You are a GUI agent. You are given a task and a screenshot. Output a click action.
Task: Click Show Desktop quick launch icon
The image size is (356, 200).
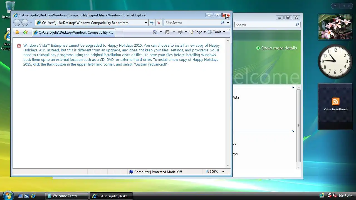click(20, 196)
